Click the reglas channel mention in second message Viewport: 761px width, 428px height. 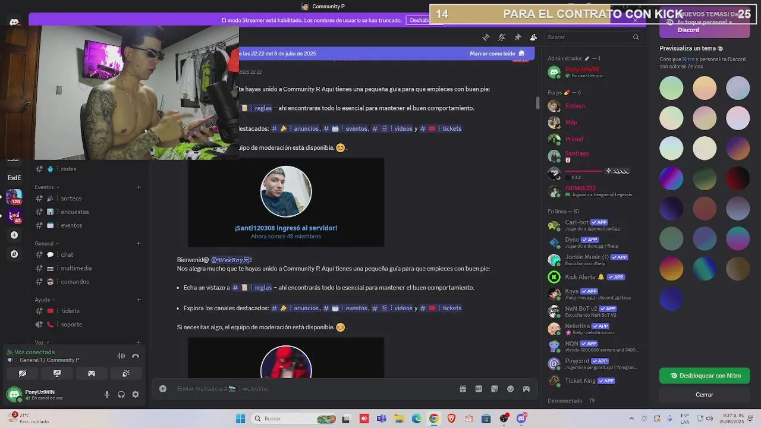pos(252,288)
